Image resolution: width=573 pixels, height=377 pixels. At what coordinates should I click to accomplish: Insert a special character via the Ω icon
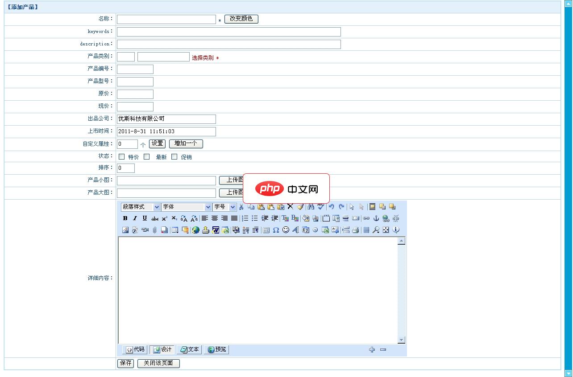click(275, 229)
